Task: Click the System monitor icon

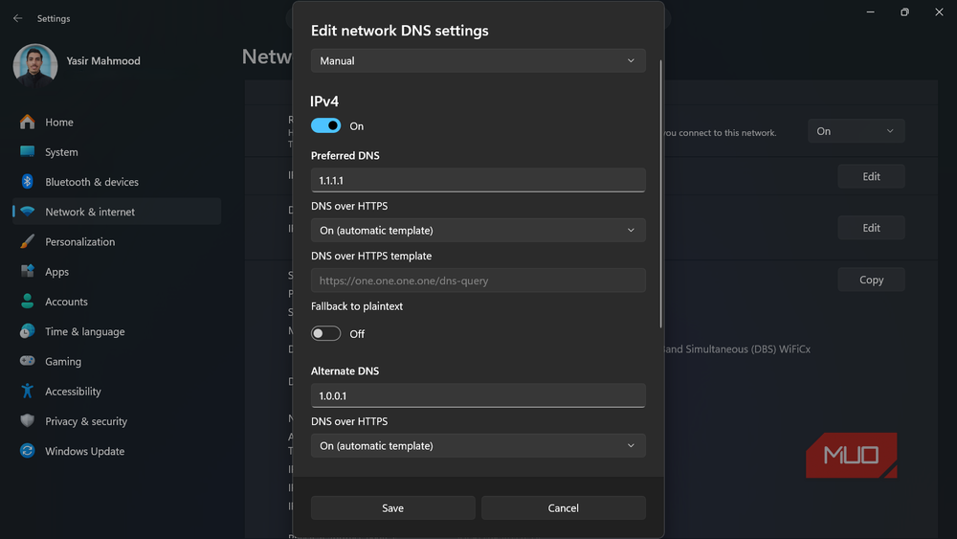Action: coord(27,151)
